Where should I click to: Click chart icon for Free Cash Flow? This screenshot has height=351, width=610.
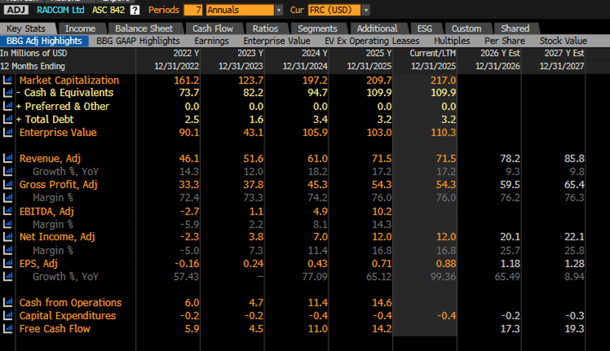coord(8,329)
